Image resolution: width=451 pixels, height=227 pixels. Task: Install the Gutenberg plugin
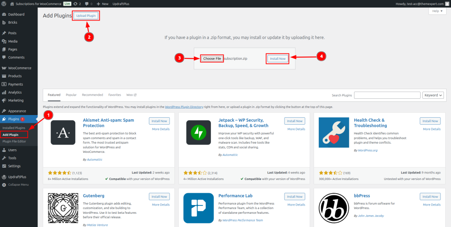159,197
